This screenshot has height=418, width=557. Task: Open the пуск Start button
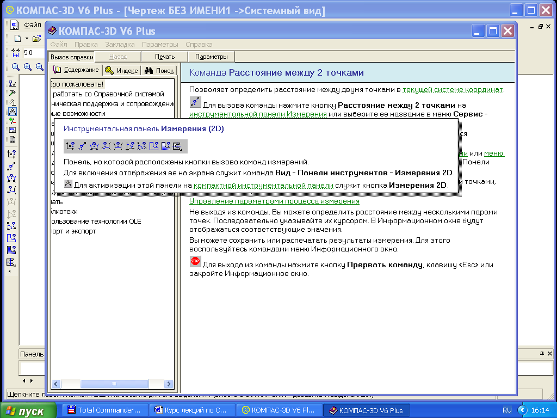[x=28, y=410]
